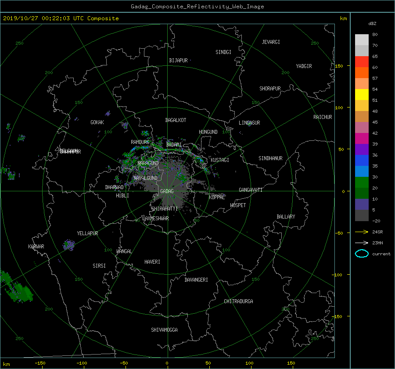Click the GOKAK city label
The height and width of the screenshot is (369, 395).
tap(97, 122)
